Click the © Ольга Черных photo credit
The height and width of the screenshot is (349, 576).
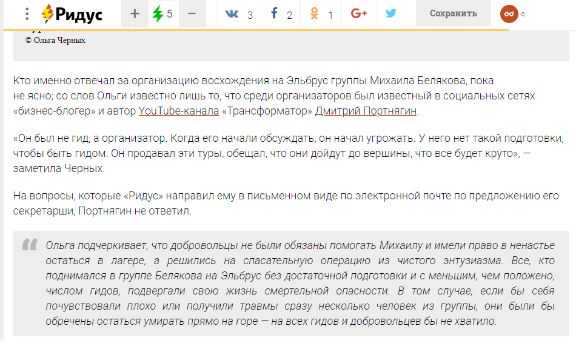pyautogui.click(x=55, y=41)
